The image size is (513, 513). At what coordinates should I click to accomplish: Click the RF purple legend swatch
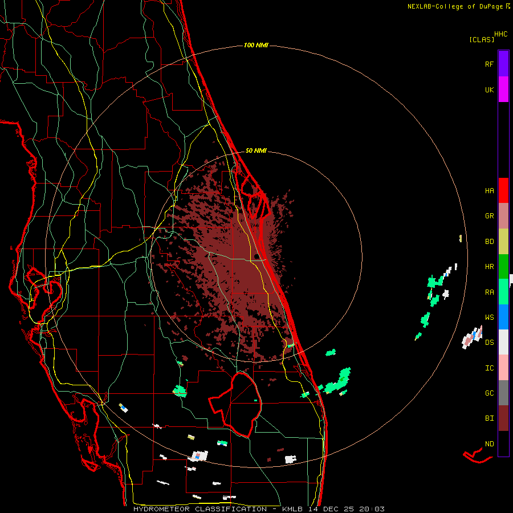(x=503, y=64)
